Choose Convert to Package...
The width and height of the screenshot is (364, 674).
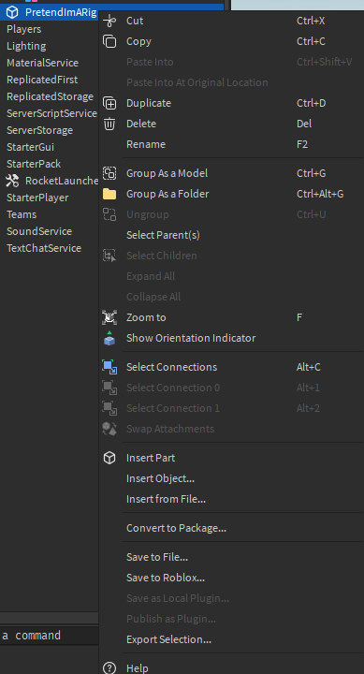tap(232, 528)
